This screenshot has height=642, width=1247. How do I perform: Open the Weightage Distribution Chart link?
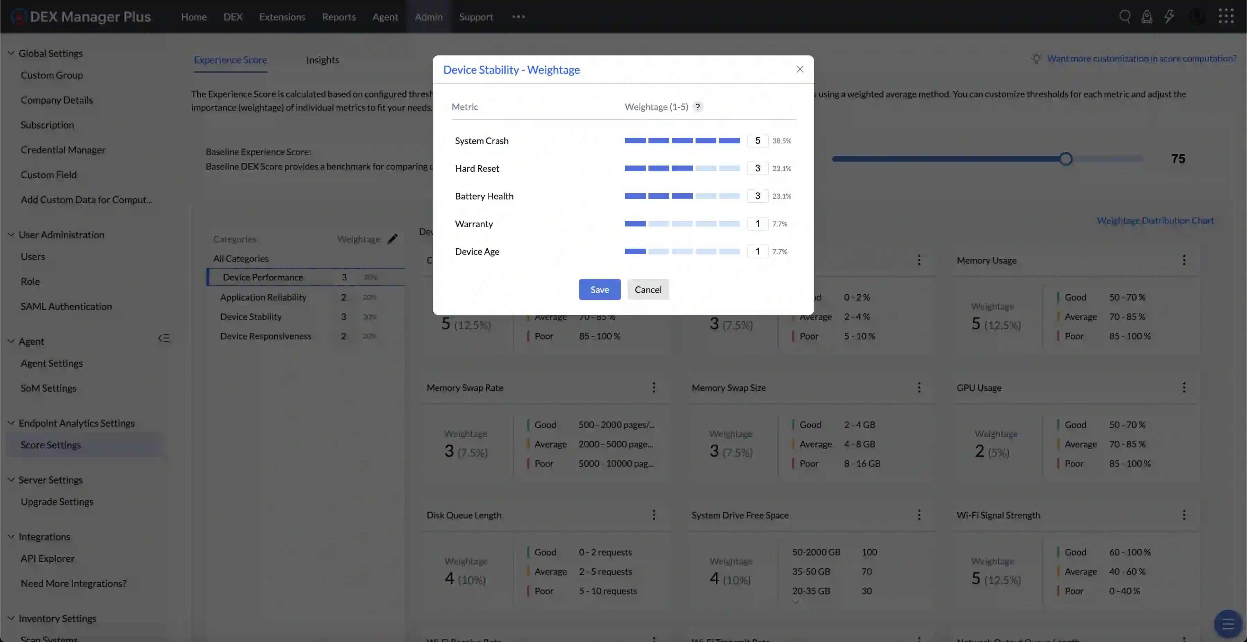point(1155,220)
